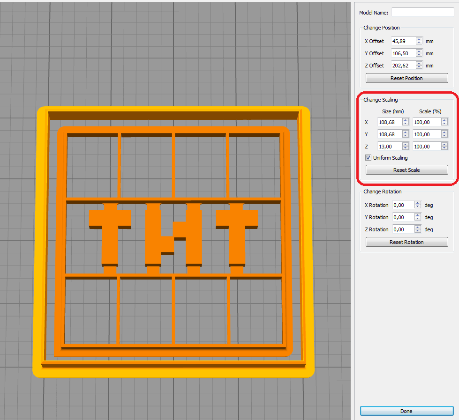
Task: Click the Z Scale (%) field
Action: pos(427,147)
